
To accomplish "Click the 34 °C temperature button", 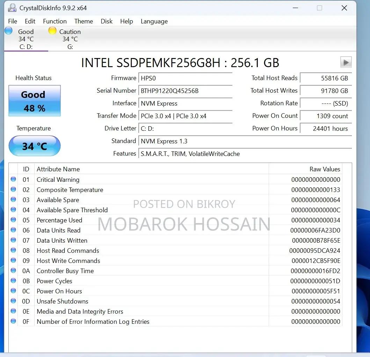I will [x=35, y=146].
